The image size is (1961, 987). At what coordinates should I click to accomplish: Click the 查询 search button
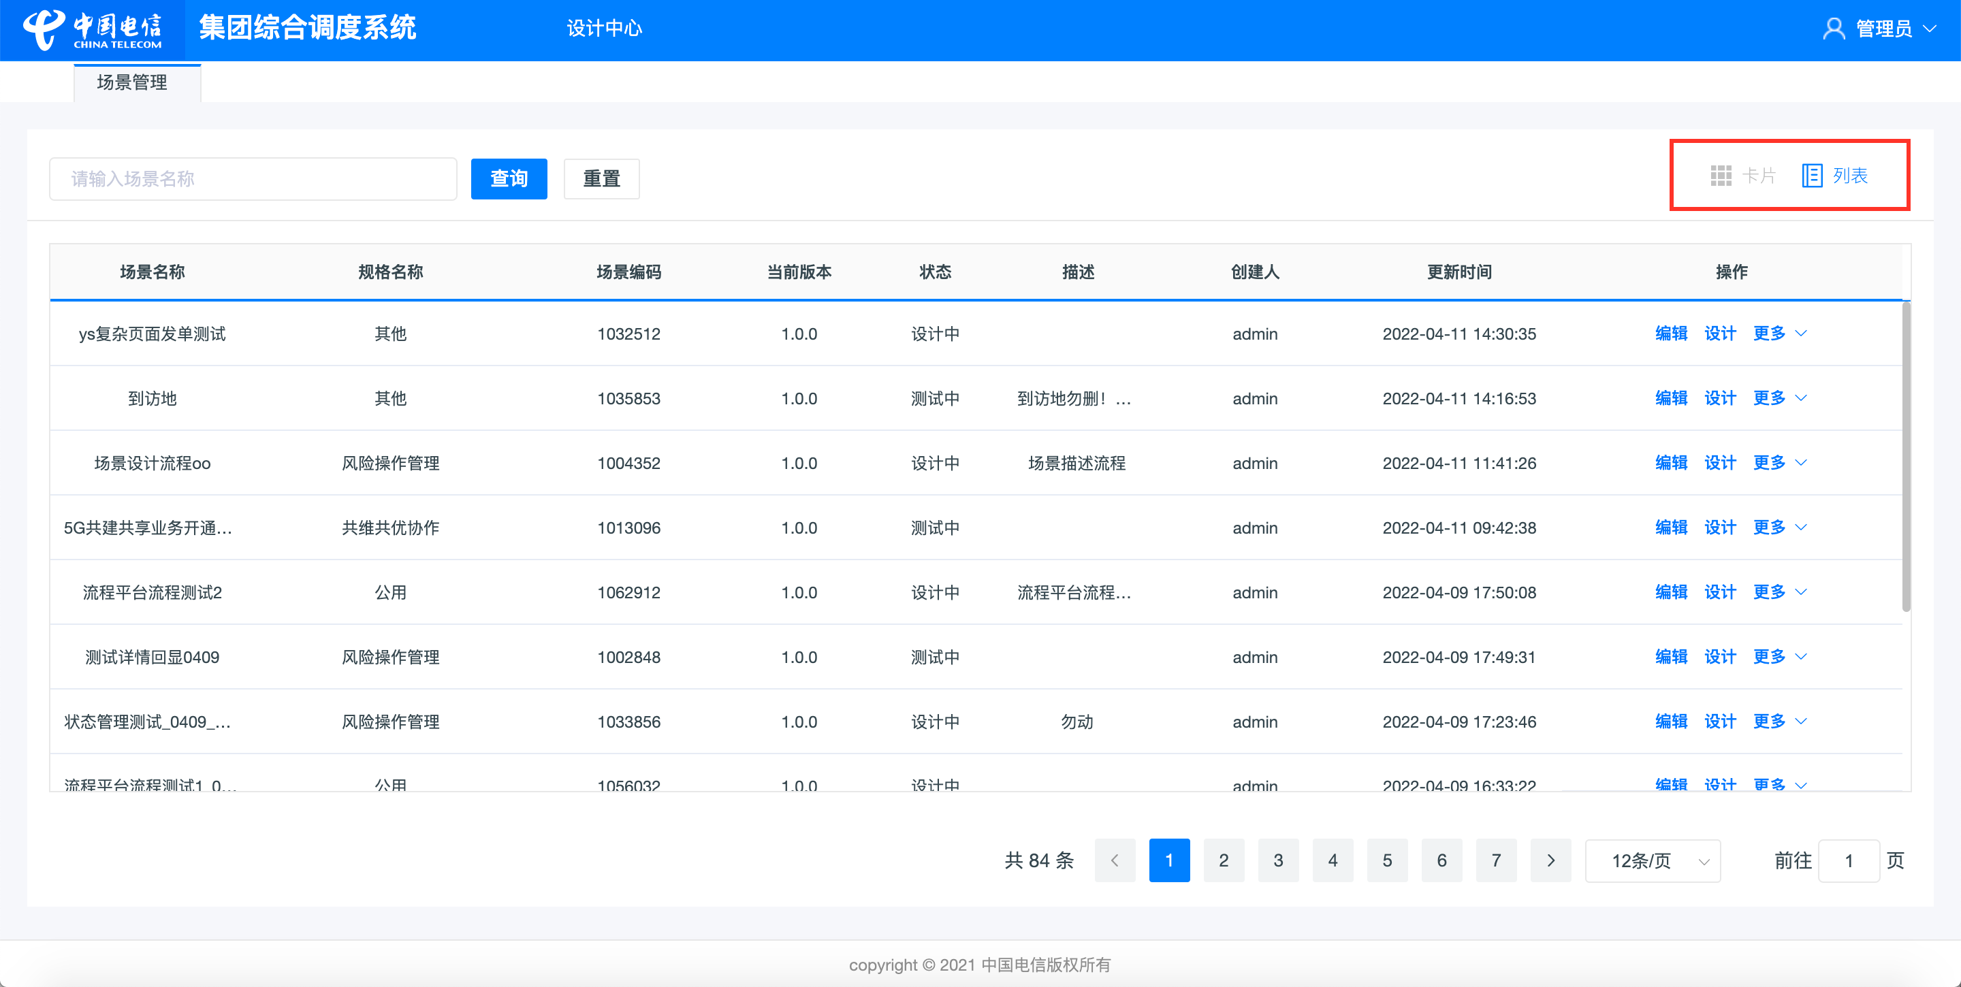point(509,179)
